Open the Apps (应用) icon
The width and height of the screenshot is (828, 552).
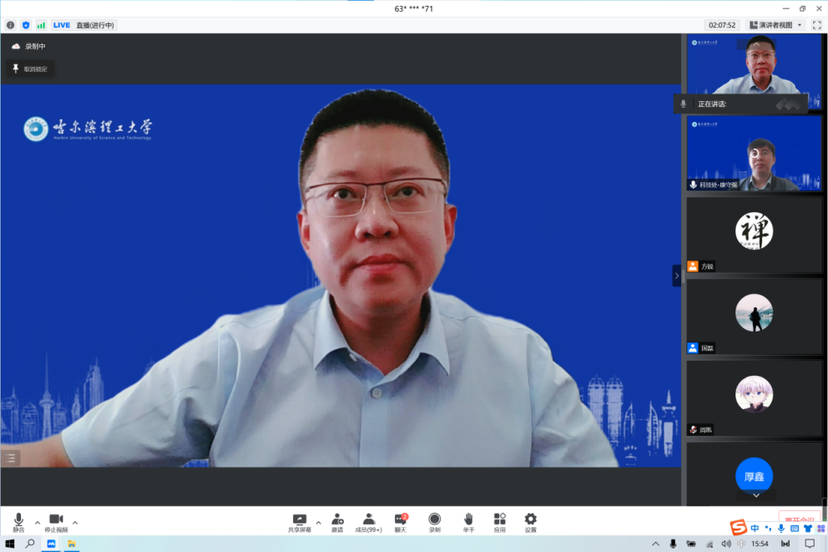point(499,521)
